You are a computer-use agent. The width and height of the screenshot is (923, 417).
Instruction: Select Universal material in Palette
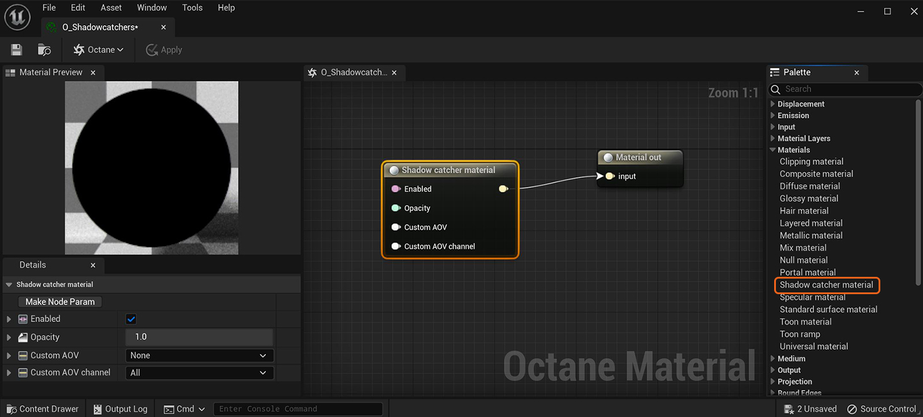point(814,347)
